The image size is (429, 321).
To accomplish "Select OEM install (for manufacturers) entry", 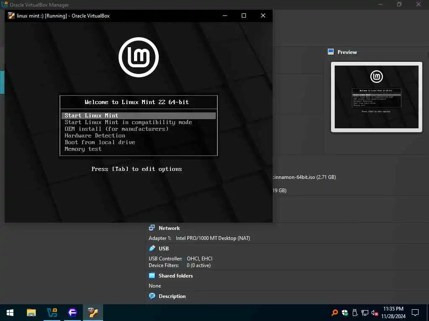I will [x=116, y=129].
